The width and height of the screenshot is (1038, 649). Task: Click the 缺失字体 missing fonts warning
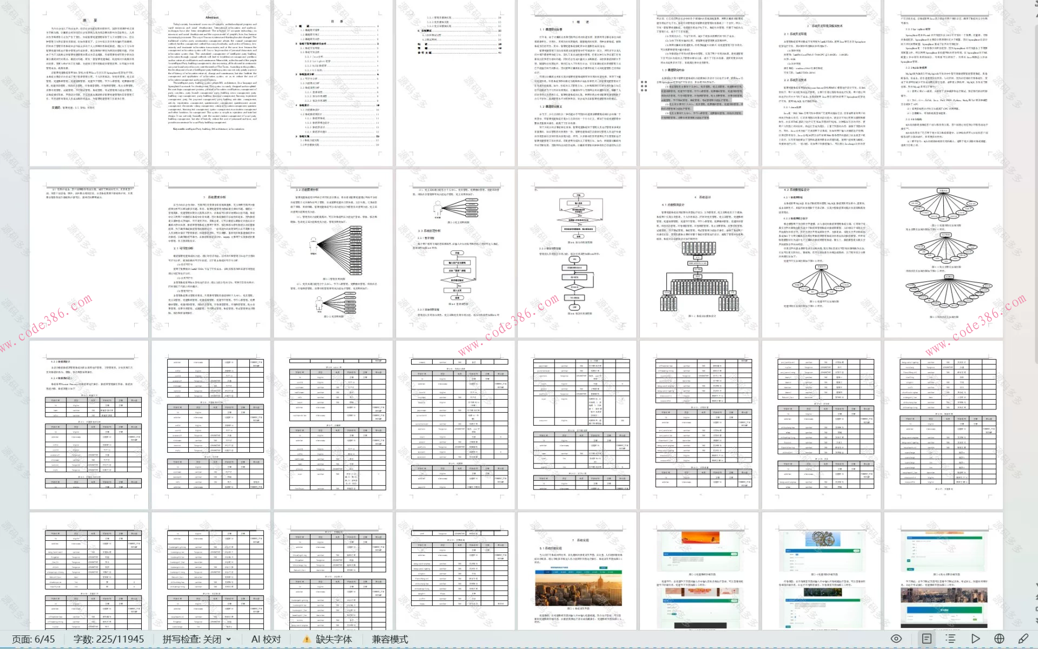(327, 639)
